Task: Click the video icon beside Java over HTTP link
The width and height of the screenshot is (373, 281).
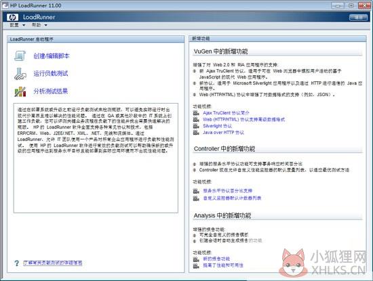Action: (196, 132)
